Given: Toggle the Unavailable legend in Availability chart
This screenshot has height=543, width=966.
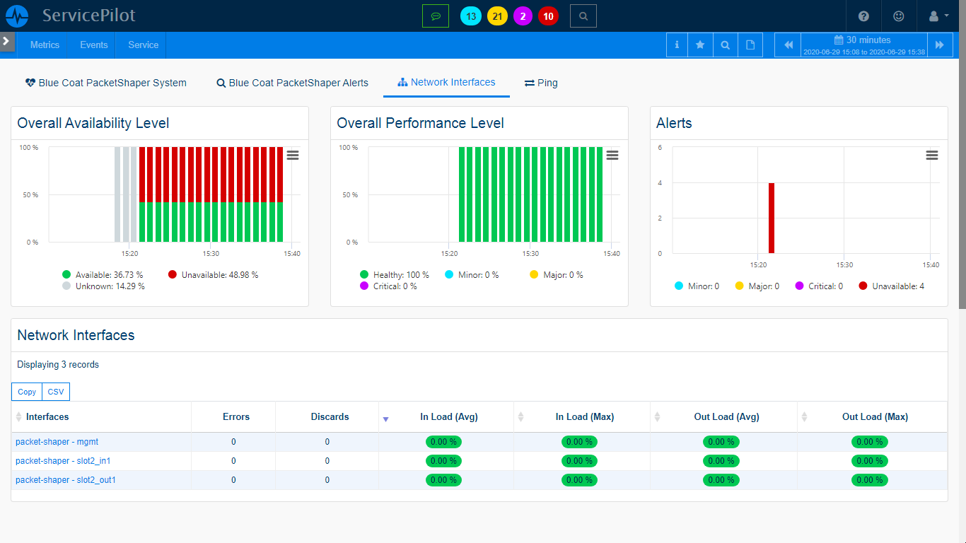Looking at the screenshot, I should [213, 274].
